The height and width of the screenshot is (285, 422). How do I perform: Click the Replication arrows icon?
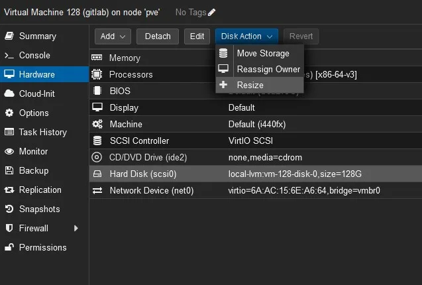pyautogui.click(x=9, y=190)
